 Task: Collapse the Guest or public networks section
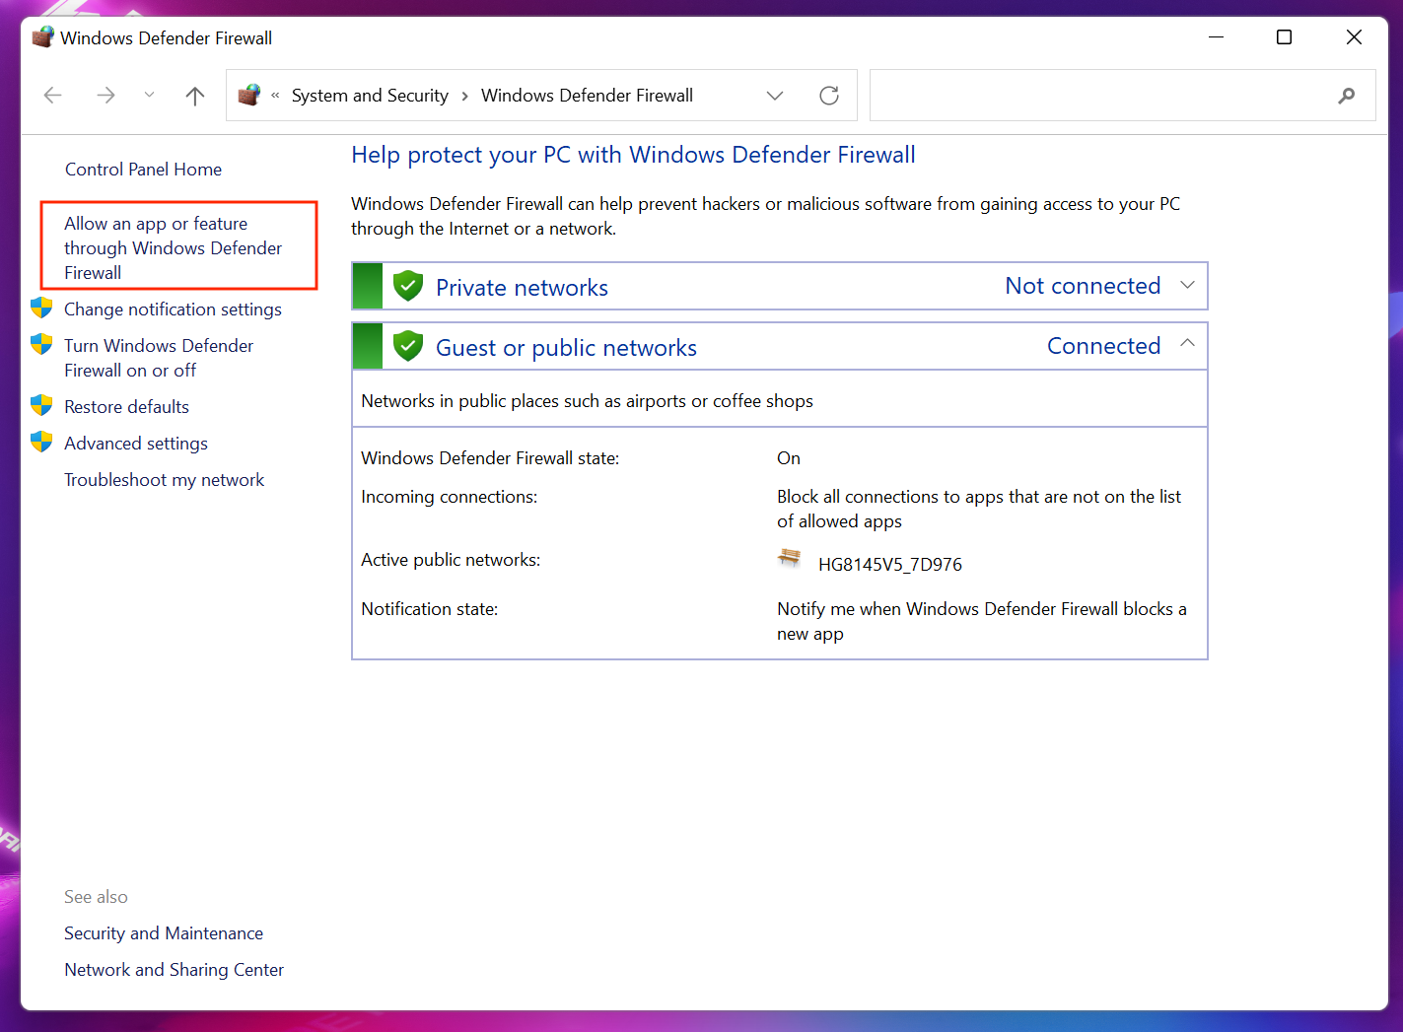tap(1187, 344)
